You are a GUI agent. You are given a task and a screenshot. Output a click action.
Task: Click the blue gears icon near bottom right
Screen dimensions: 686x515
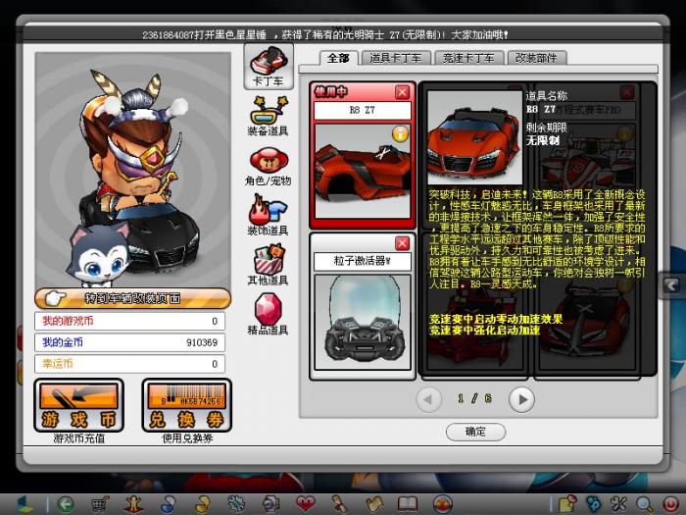point(594,504)
